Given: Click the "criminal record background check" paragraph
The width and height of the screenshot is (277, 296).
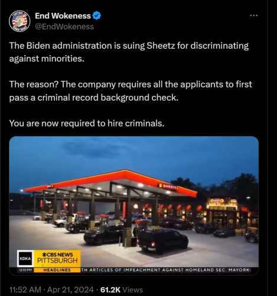Looking at the screenshot, I should coord(131,91).
